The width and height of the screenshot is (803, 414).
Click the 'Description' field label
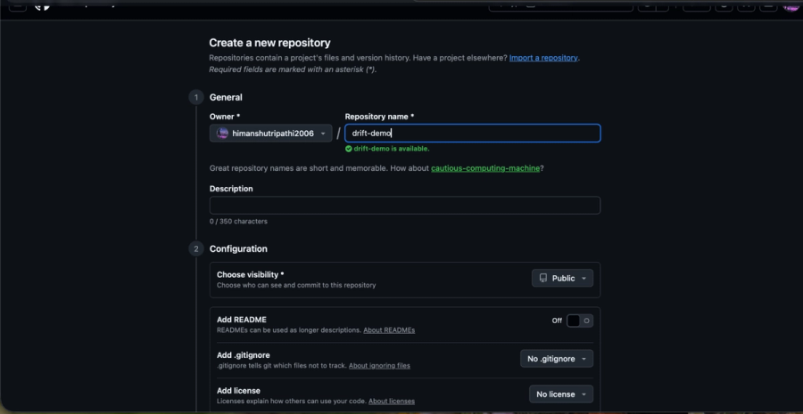tap(231, 189)
